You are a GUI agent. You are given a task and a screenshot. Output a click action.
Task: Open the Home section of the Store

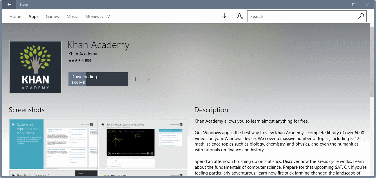[15, 16]
